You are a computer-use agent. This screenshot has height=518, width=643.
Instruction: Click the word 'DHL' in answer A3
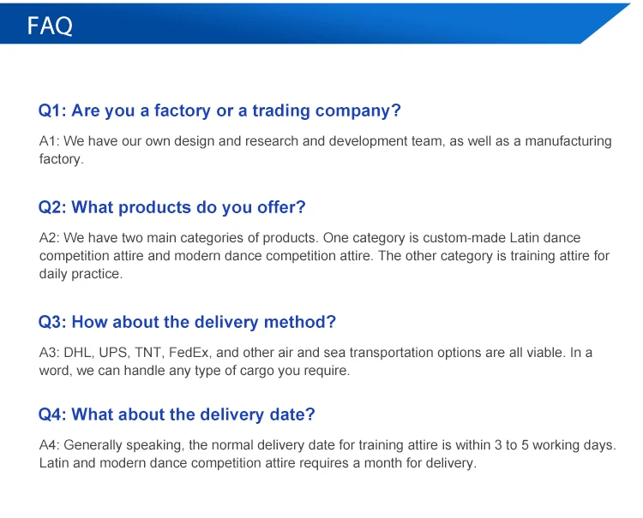(77, 353)
